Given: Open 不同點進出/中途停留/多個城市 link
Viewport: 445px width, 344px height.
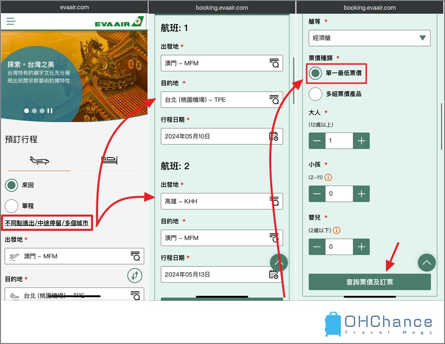Looking at the screenshot, I should [47, 223].
